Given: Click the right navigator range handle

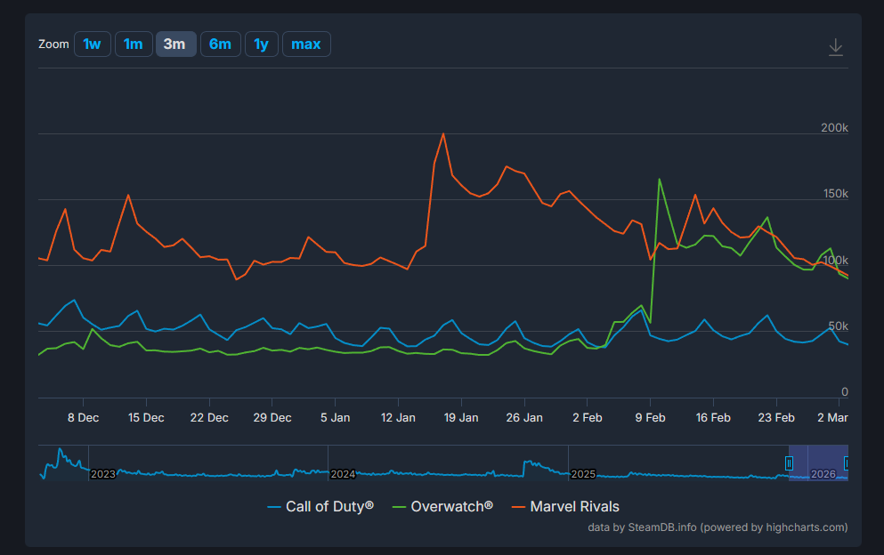Looking at the screenshot, I should [x=846, y=463].
